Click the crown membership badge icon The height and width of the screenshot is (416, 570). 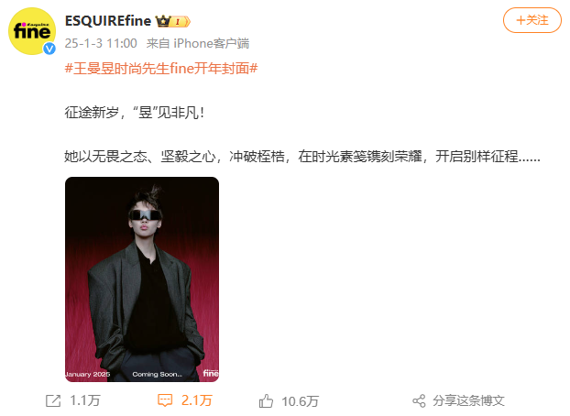click(x=163, y=21)
